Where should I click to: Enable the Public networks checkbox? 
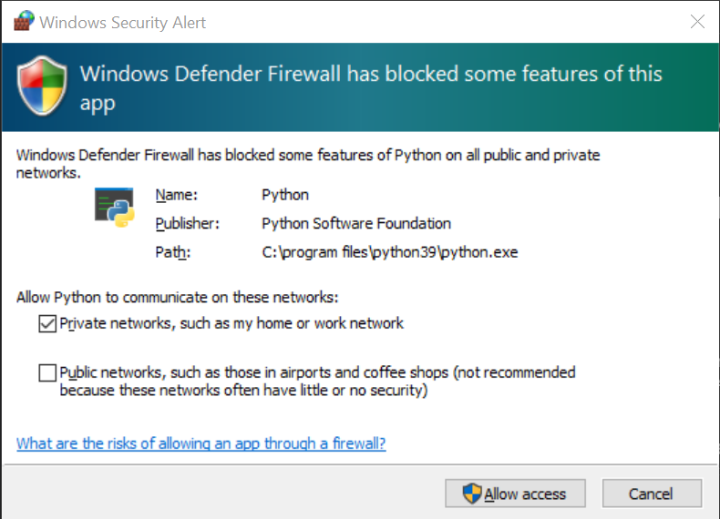tap(46, 372)
